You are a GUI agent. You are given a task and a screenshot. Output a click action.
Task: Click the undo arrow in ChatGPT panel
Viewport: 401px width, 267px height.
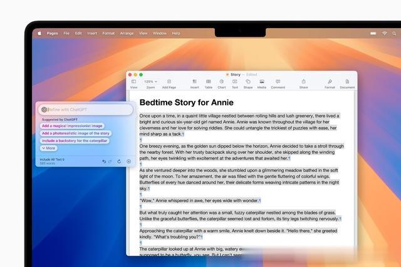click(x=104, y=161)
